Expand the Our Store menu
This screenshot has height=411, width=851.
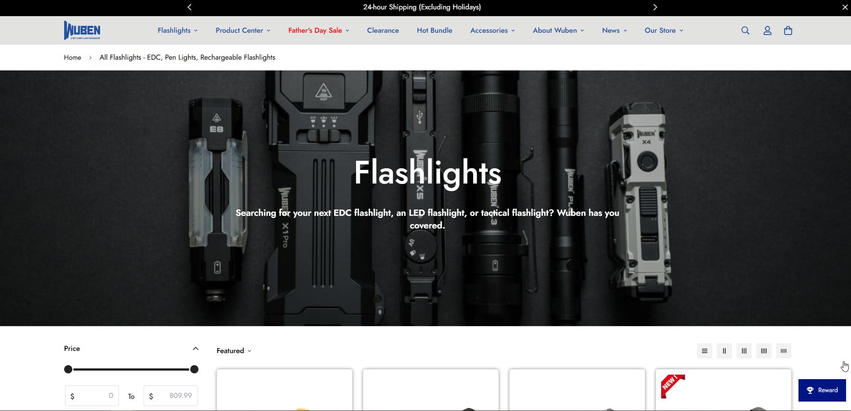[664, 31]
